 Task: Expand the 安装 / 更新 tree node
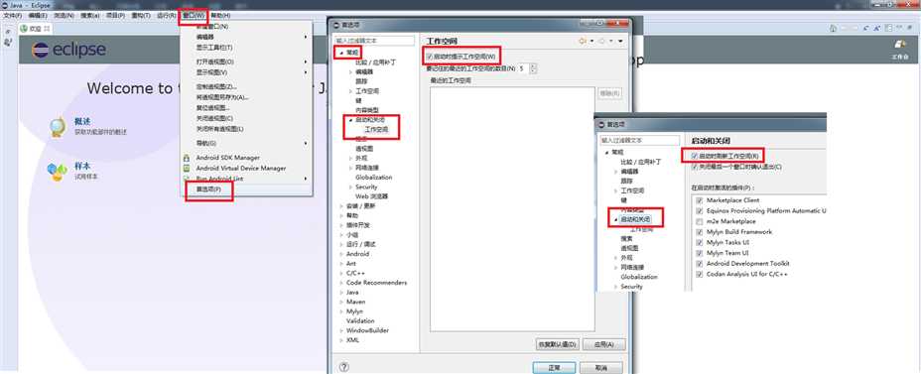[341, 206]
